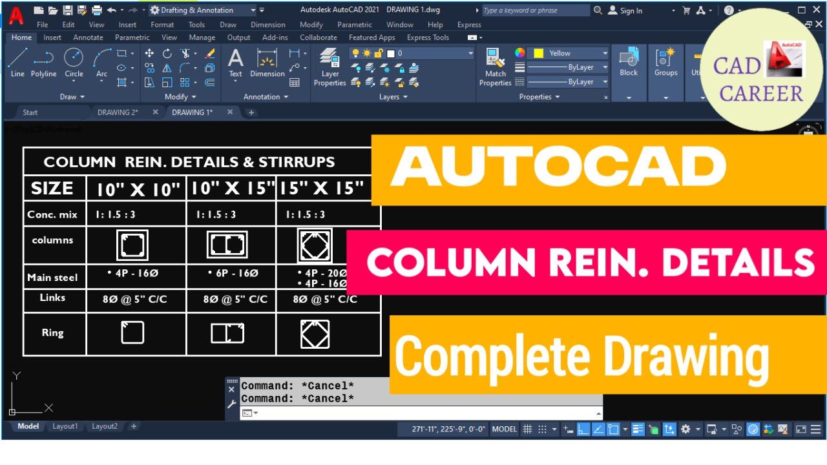This screenshot has width=827, height=465.
Task: Open the Annotate ribbon tab
Action: click(88, 37)
